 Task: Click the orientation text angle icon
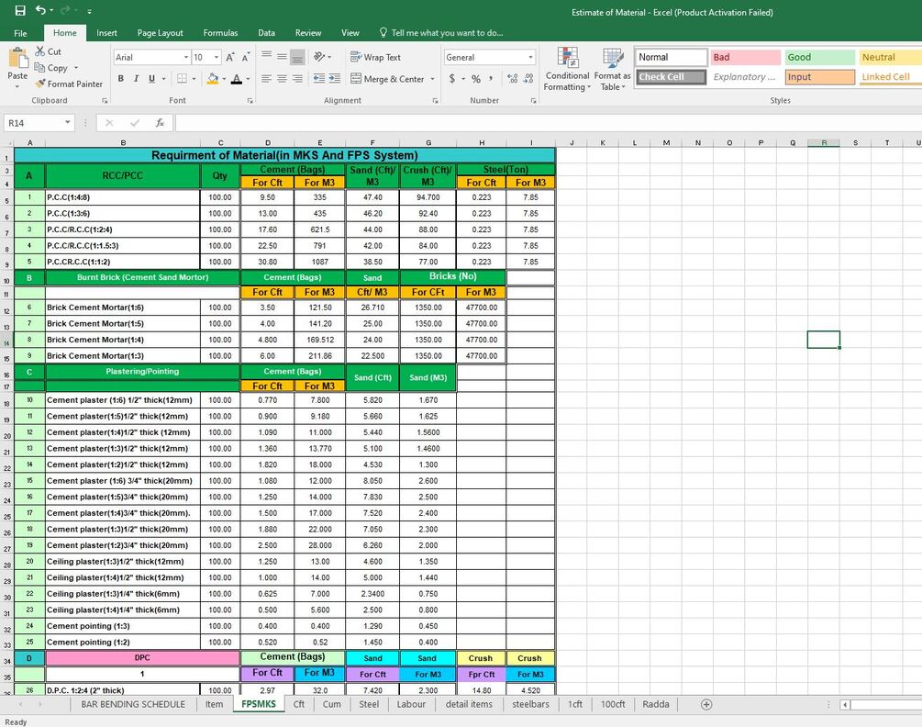click(319, 57)
